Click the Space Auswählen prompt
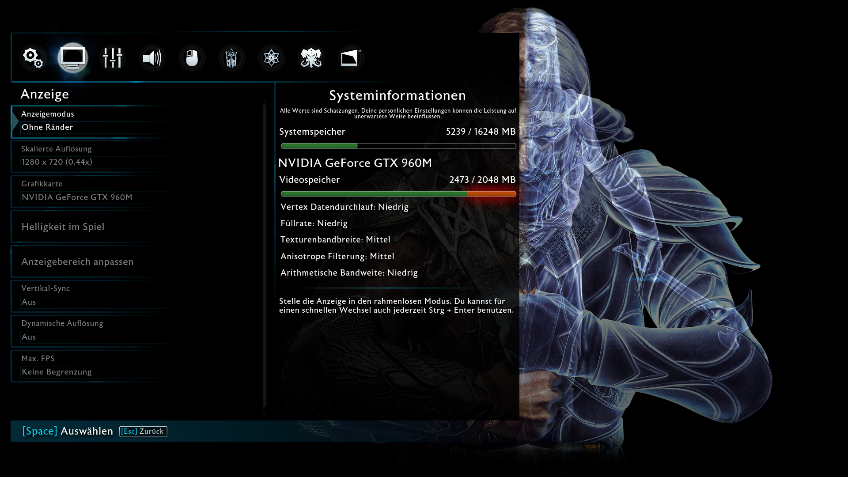Screen dimensions: 848x477 click(x=68, y=431)
